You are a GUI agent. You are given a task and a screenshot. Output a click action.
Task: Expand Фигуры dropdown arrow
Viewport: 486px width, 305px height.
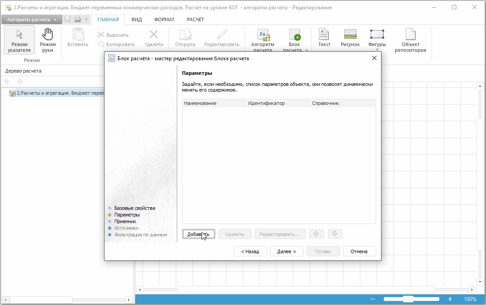(x=377, y=50)
